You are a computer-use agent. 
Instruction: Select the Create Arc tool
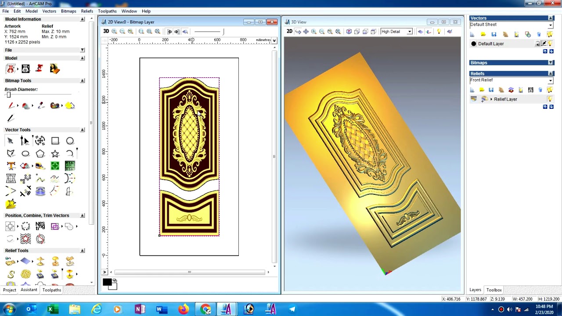pos(70,154)
